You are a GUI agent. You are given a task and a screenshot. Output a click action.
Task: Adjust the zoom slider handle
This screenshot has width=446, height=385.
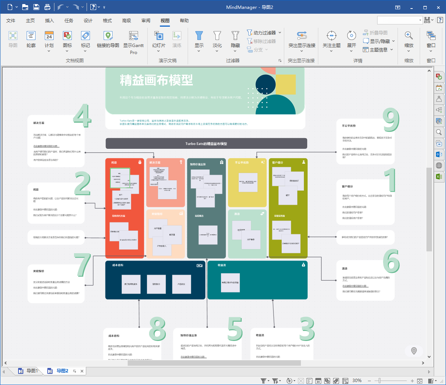click(x=379, y=381)
